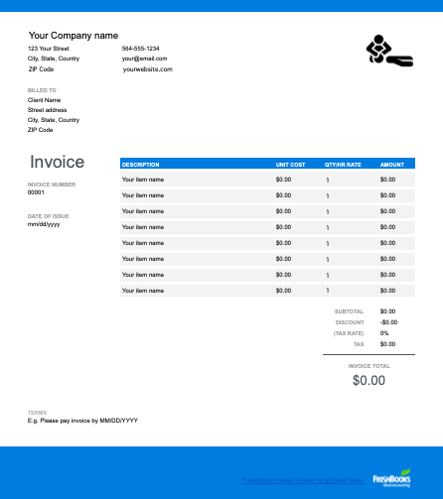The image size is (443, 499).
Task: Select the invoice number 00001
Action: click(x=36, y=192)
